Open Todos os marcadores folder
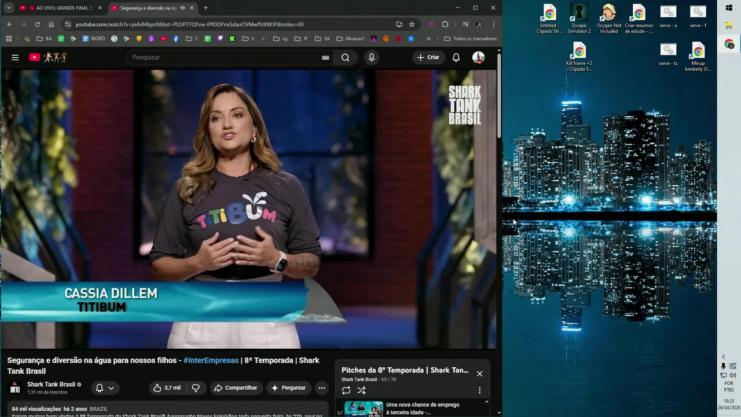 (470, 39)
